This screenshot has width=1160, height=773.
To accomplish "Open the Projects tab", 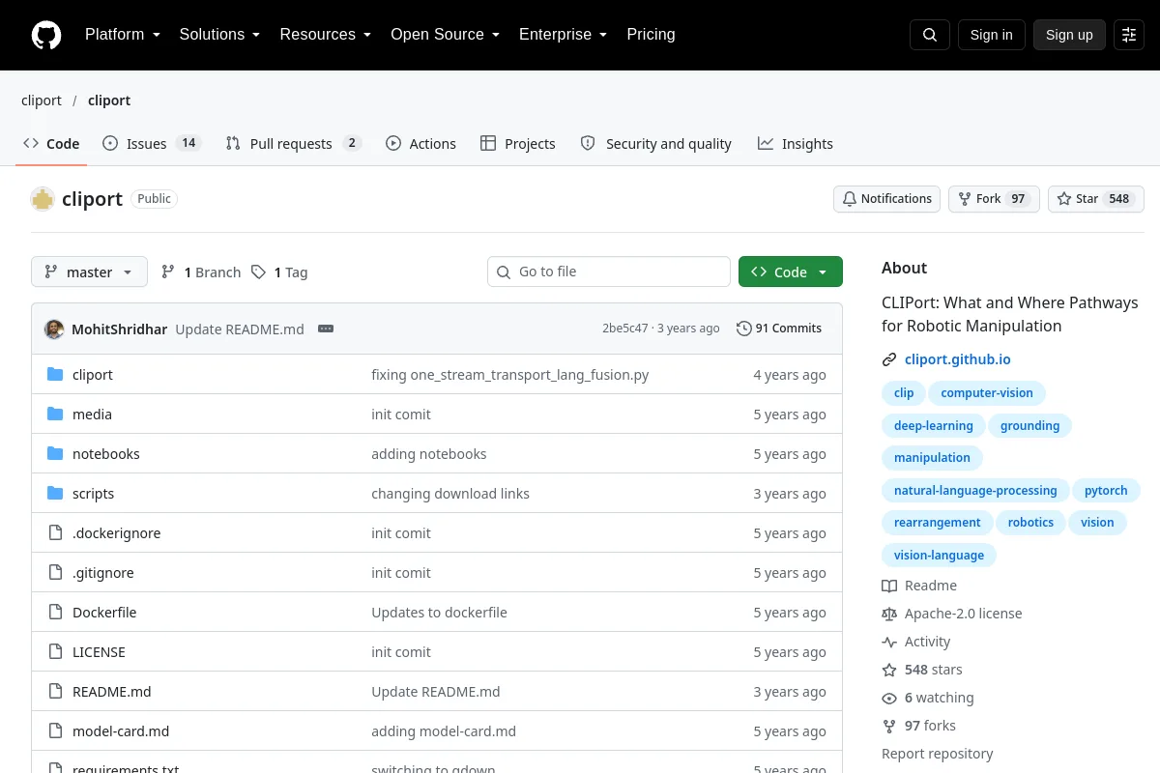I will coord(517,144).
